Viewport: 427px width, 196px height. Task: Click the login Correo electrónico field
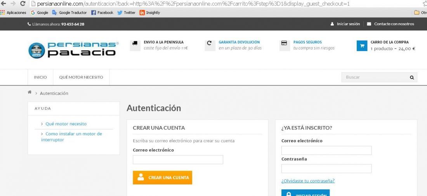(x=326, y=150)
